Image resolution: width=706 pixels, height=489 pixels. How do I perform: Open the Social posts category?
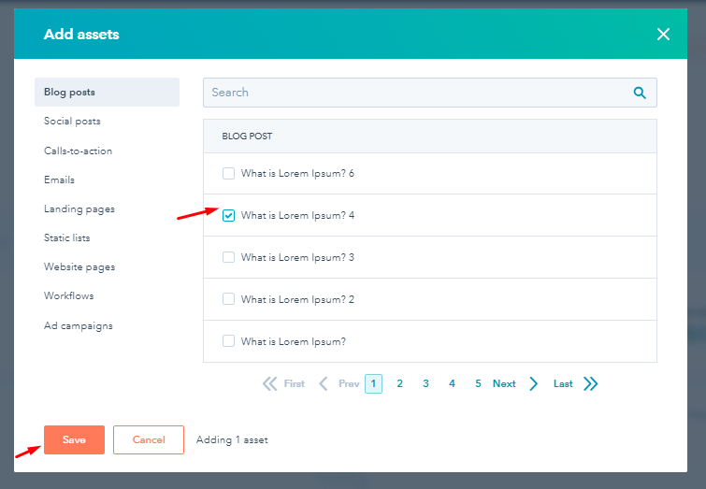(x=72, y=122)
